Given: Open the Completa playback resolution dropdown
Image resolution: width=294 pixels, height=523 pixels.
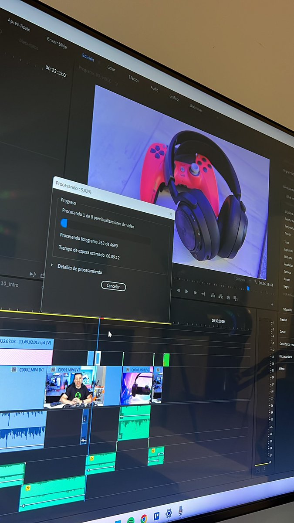Looking at the screenshot, I should tap(242, 279).
